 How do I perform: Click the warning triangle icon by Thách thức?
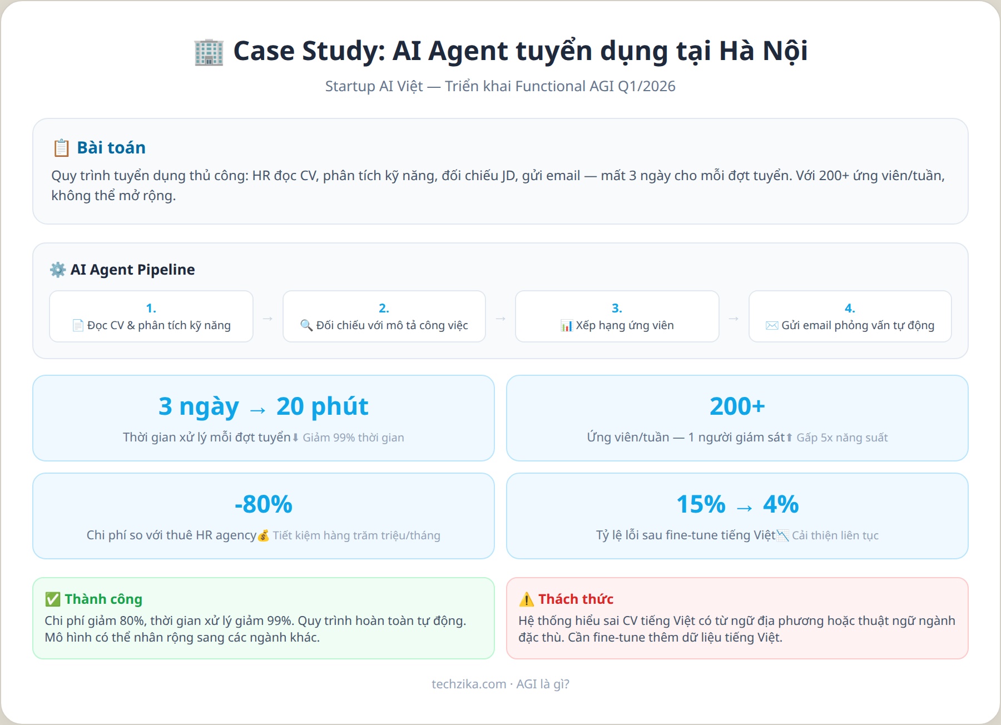[526, 599]
